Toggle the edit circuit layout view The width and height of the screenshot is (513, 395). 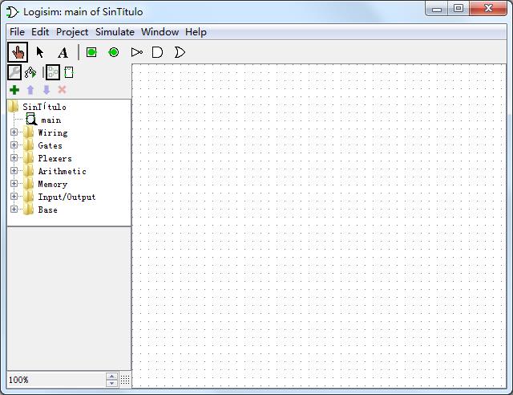point(53,72)
